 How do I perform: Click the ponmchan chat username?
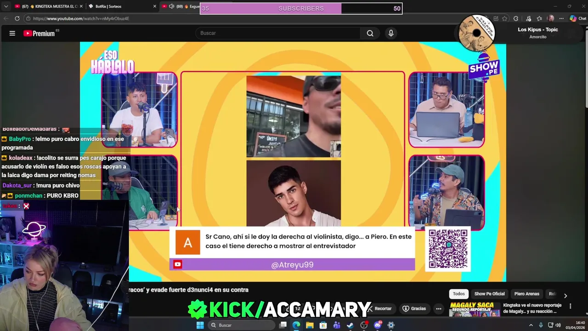pyautogui.click(x=28, y=195)
